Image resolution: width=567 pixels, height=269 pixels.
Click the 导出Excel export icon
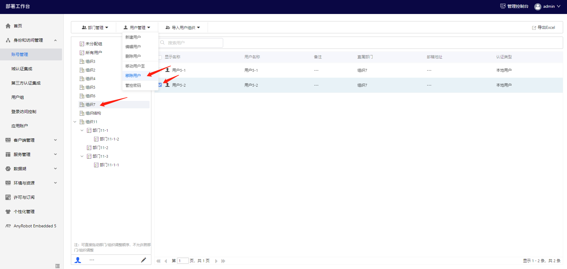pyautogui.click(x=534, y=28)
